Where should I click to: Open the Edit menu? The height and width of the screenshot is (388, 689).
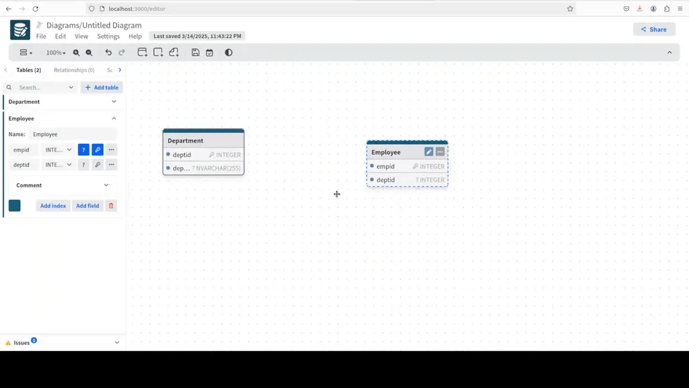[x=60, y=36]
